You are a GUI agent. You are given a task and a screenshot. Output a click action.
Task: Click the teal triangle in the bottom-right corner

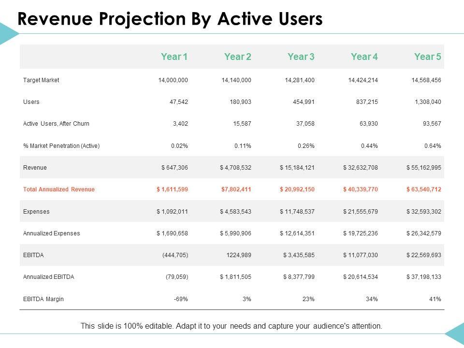pos(456,334)
